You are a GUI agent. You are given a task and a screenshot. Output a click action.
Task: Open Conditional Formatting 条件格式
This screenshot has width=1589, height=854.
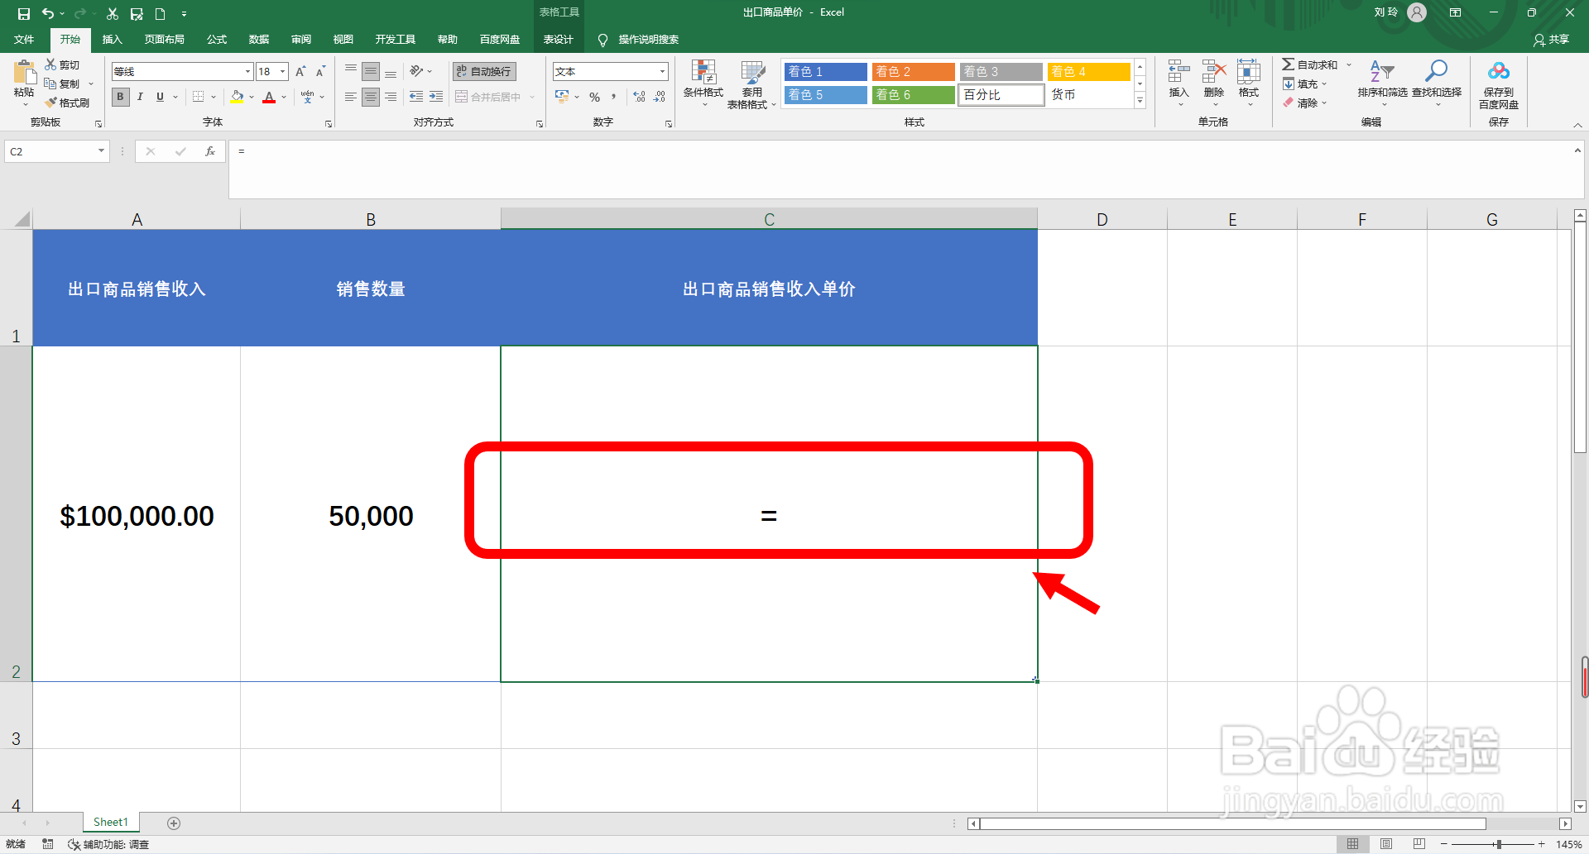(x=703, y=83)
